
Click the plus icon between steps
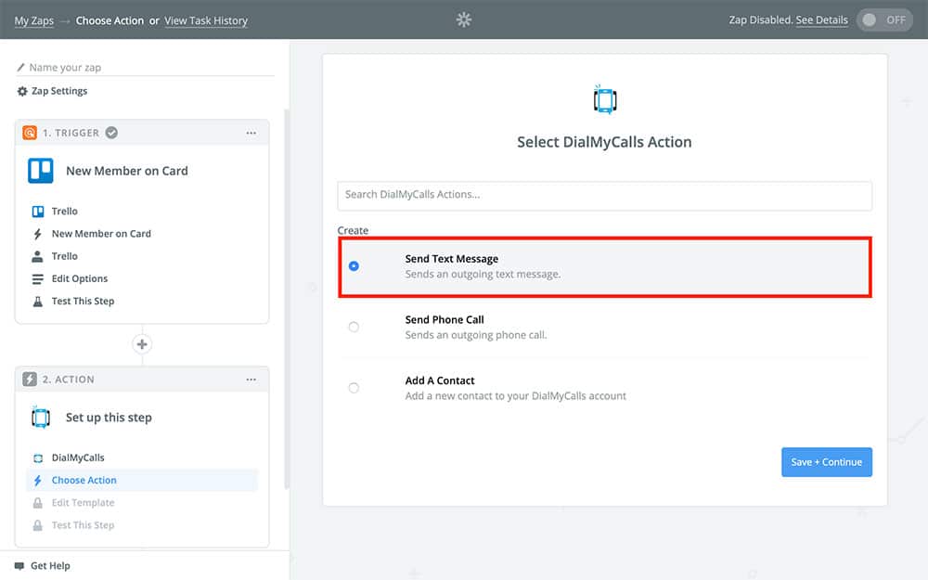[x=142, y=344]
